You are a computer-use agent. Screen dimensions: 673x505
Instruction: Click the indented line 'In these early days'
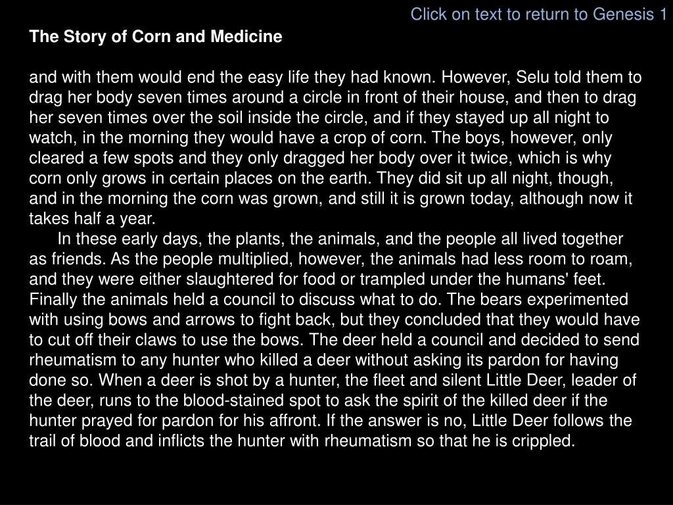[340, 239]
